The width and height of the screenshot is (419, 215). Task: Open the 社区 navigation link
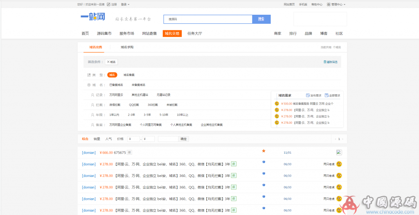pos(339,34)
